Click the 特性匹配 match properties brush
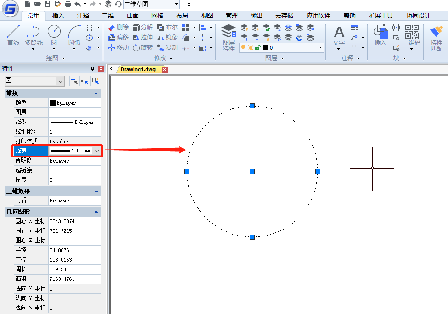This screenshot has height=314, width=448. (x=437, y=38)
